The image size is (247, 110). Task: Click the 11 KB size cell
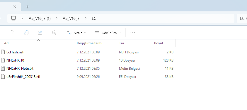pyautogui.click(x=169, y=69)
